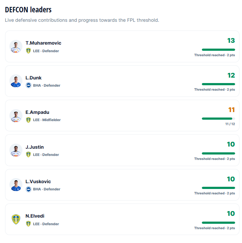The height and width of the screenshot is (243, 242).
Task: Click the orange 11 score for E.Ampadu
Action: [x=232, y=110]
